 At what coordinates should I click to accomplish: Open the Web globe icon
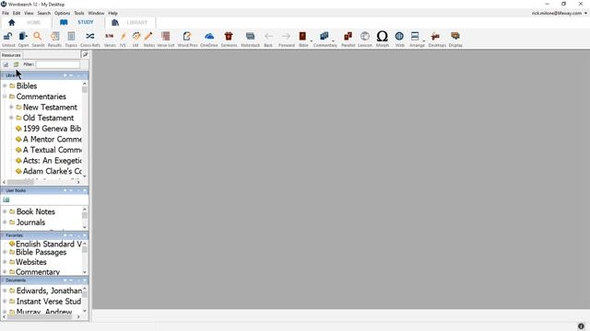pos(399,37)
